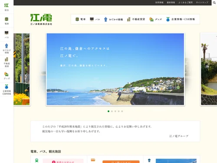217x163 pixels.
Task: Click the orange button in bus card
Action: pos(121,162)
